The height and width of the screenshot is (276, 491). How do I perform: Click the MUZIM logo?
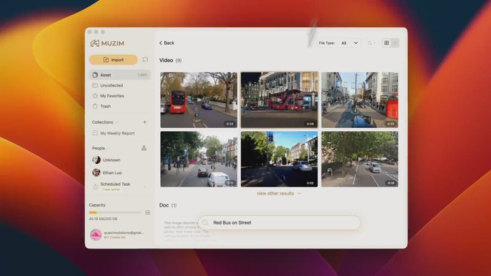(x=107, y=43)
